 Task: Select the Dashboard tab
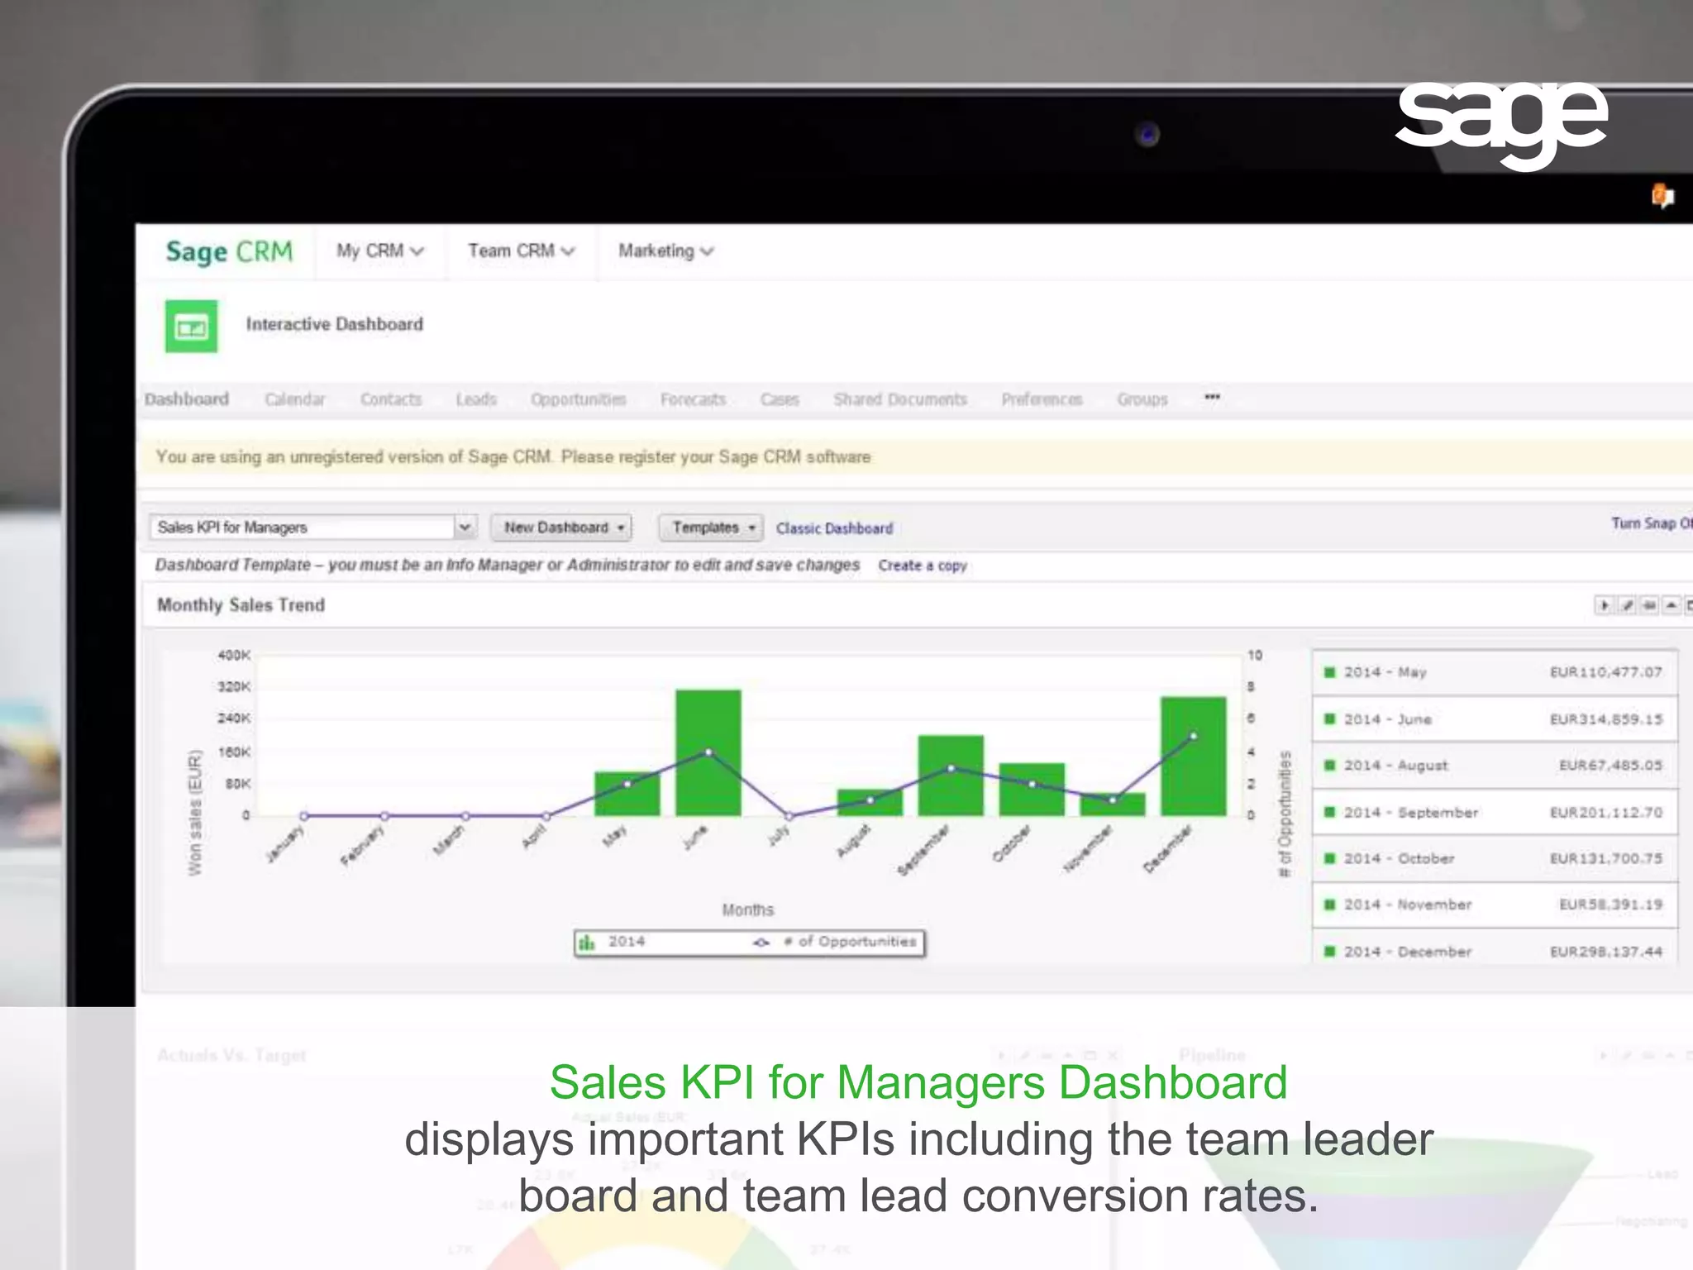[x=187, y=399]
